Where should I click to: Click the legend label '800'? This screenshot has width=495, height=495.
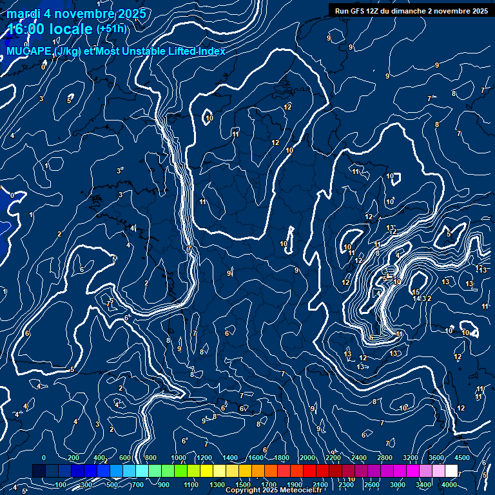(151, 458)
